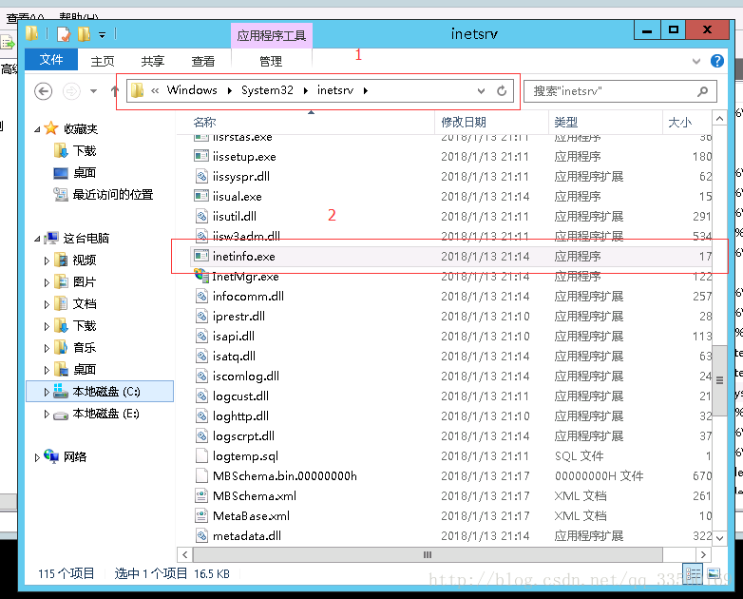Switch to the 主页 tab
The height and width of the screenshot is (599, 743).
pos(103,61)
